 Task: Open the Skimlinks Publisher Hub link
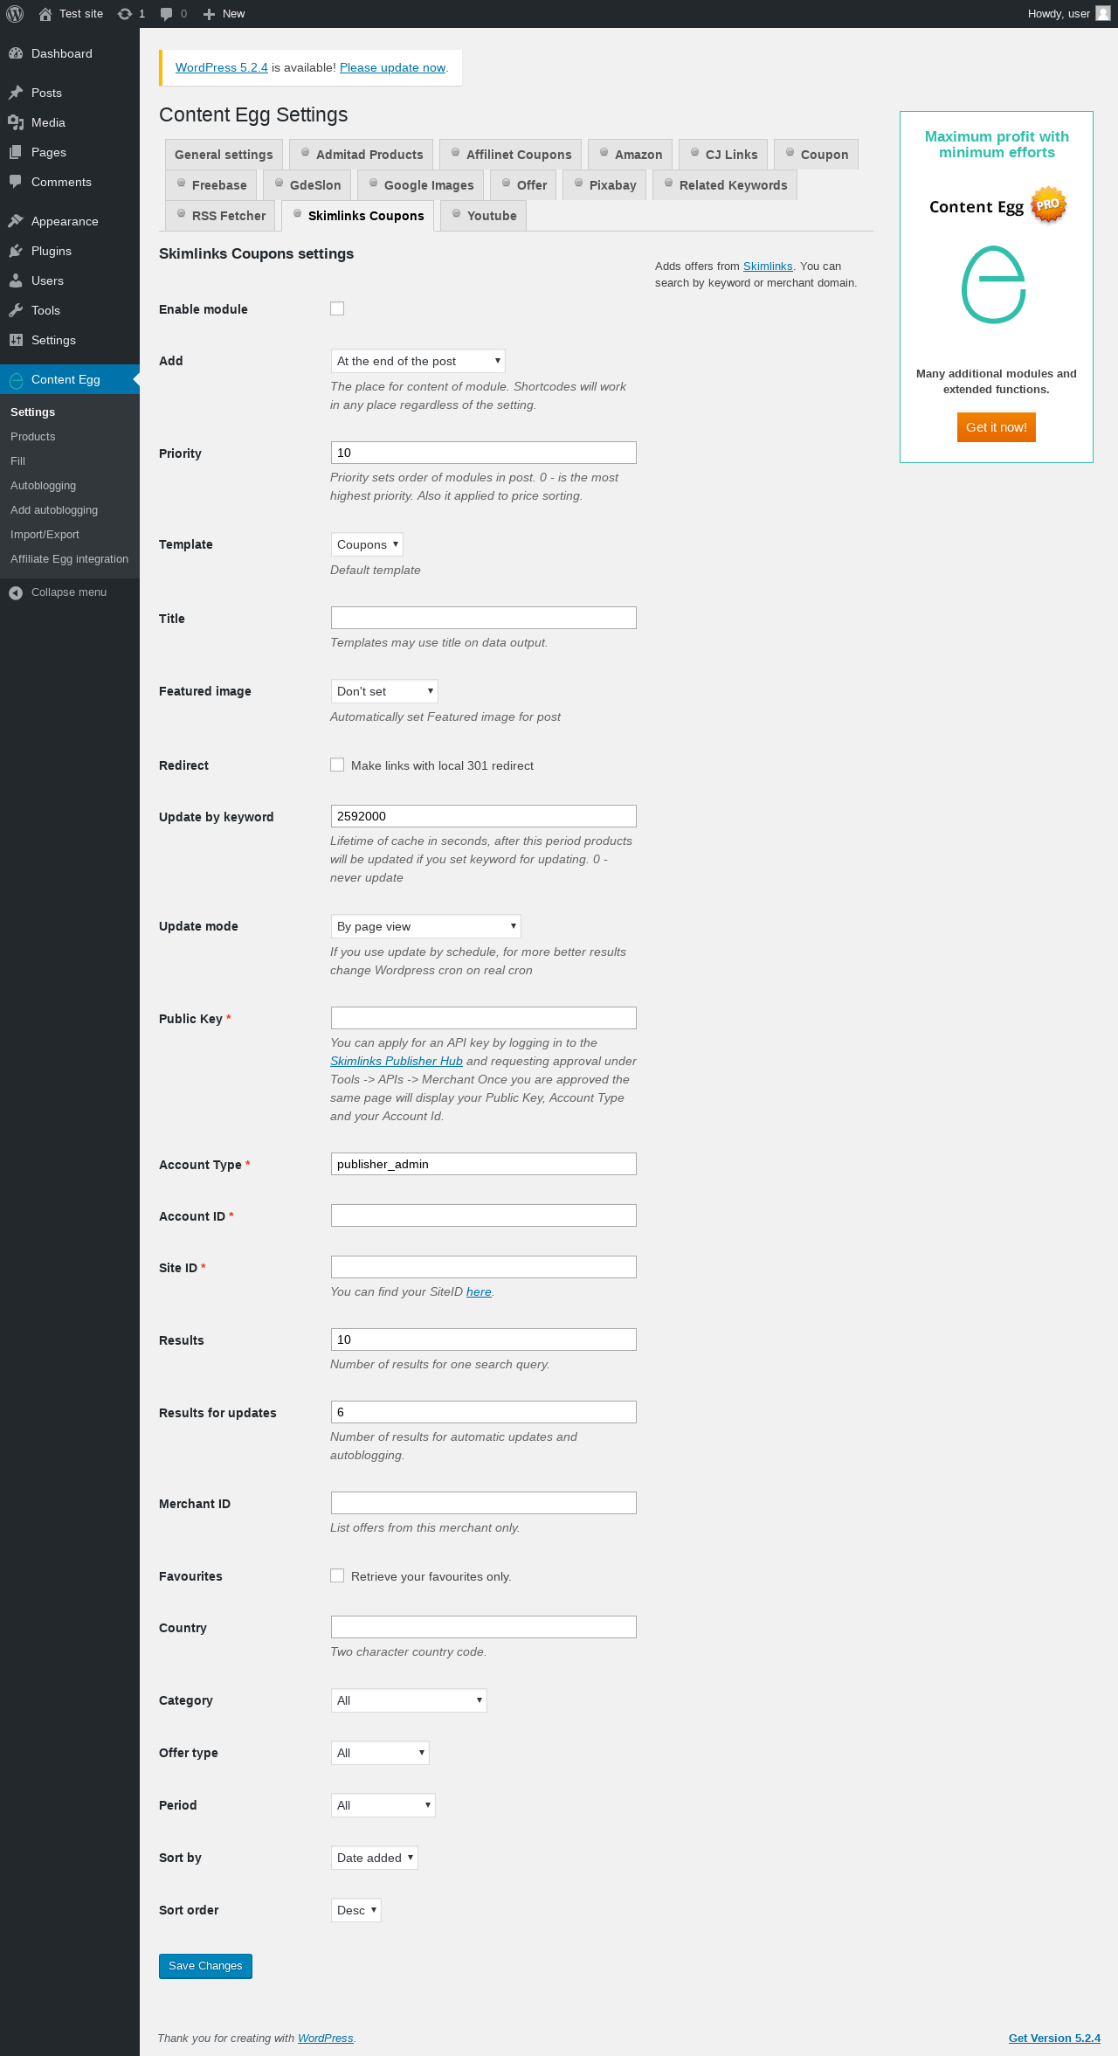point(397,1061)
